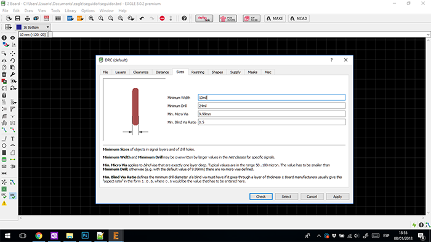Open the Grid settings dropdown icon
Viewport: 431px width, 242px height.
(x=8, y=27)
